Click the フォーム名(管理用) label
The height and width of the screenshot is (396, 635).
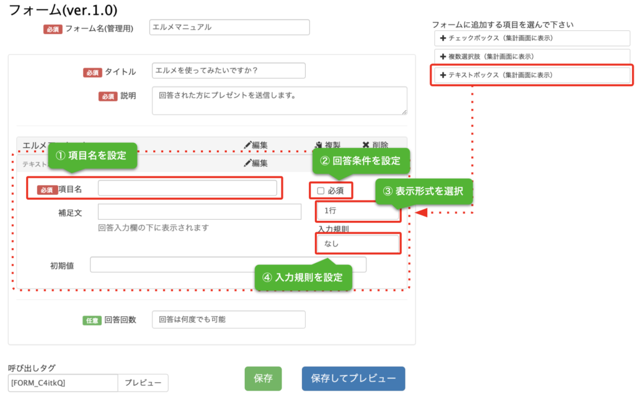tap(99, 28)
